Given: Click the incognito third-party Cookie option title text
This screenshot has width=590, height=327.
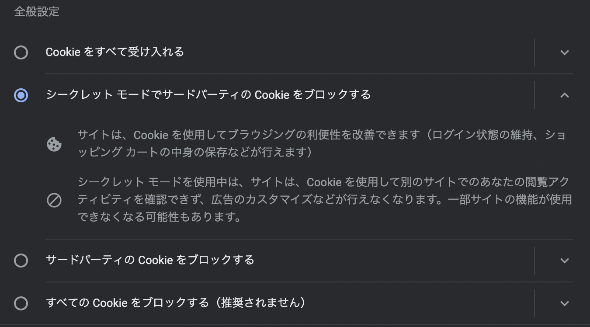Looking at the screenshot, I should pos(208,95).
